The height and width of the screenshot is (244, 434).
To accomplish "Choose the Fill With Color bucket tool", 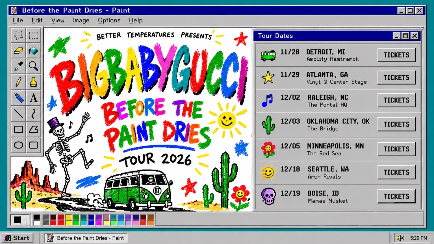I will (x=33, y=51).
